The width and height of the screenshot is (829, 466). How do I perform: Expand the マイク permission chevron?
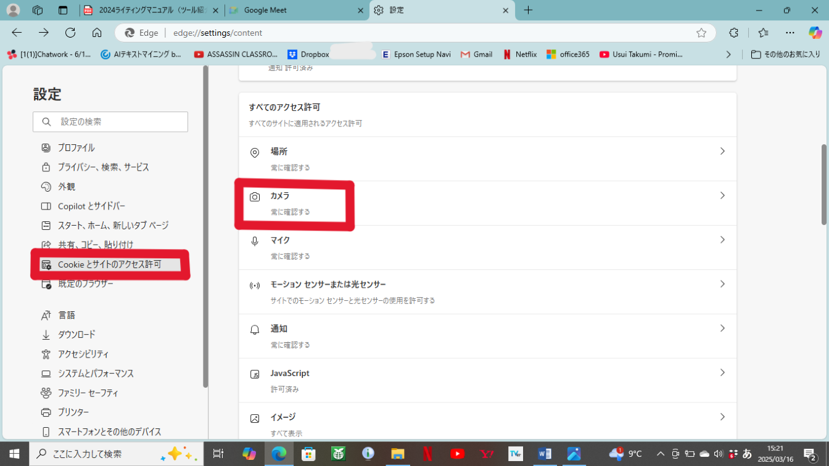click(722, 240)
